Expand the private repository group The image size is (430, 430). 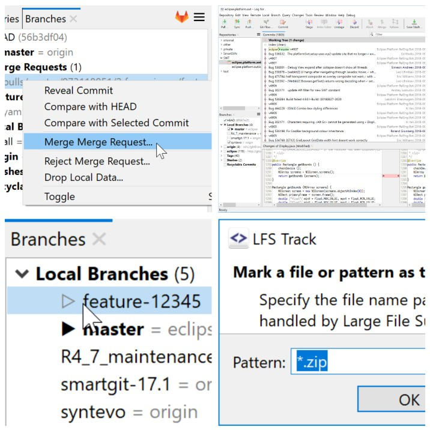pyautogui.click(x=222, y=49)
